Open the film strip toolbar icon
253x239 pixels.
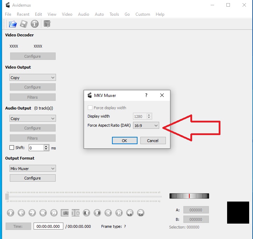point(47,24)
